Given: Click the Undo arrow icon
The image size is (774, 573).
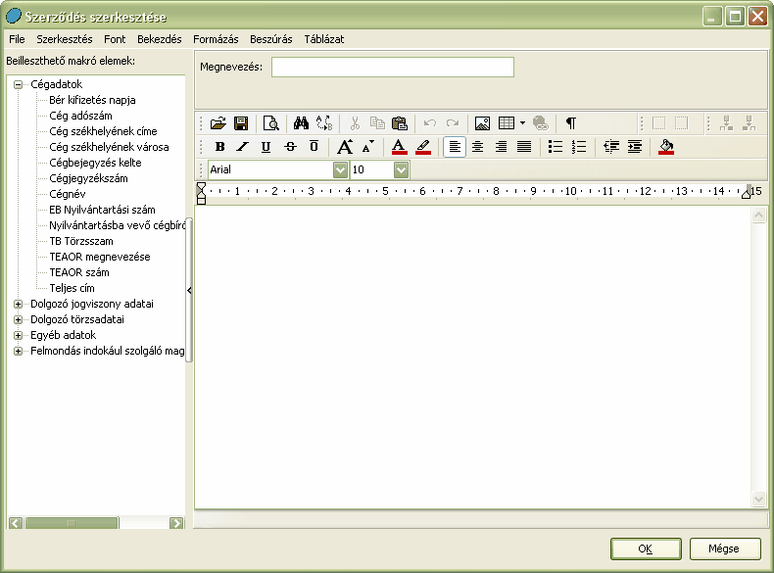Looking at the screenshot, I should coord(429,122).
